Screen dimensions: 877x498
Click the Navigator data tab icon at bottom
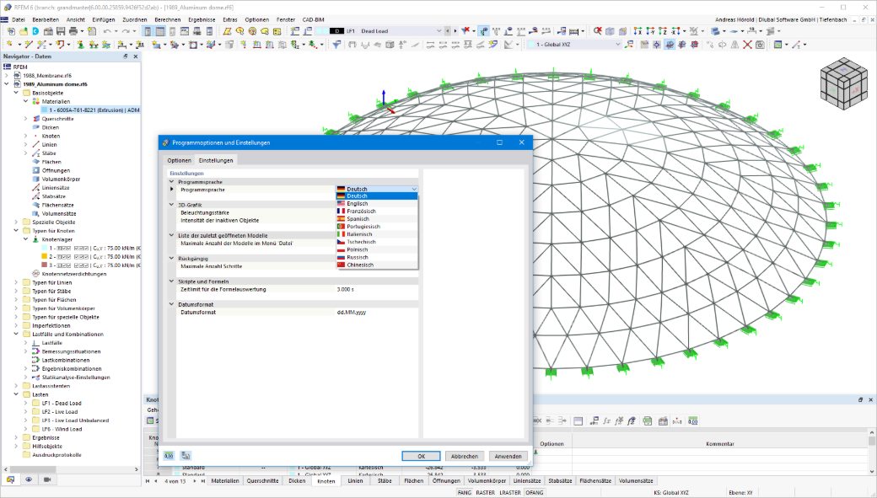(10, 479)
